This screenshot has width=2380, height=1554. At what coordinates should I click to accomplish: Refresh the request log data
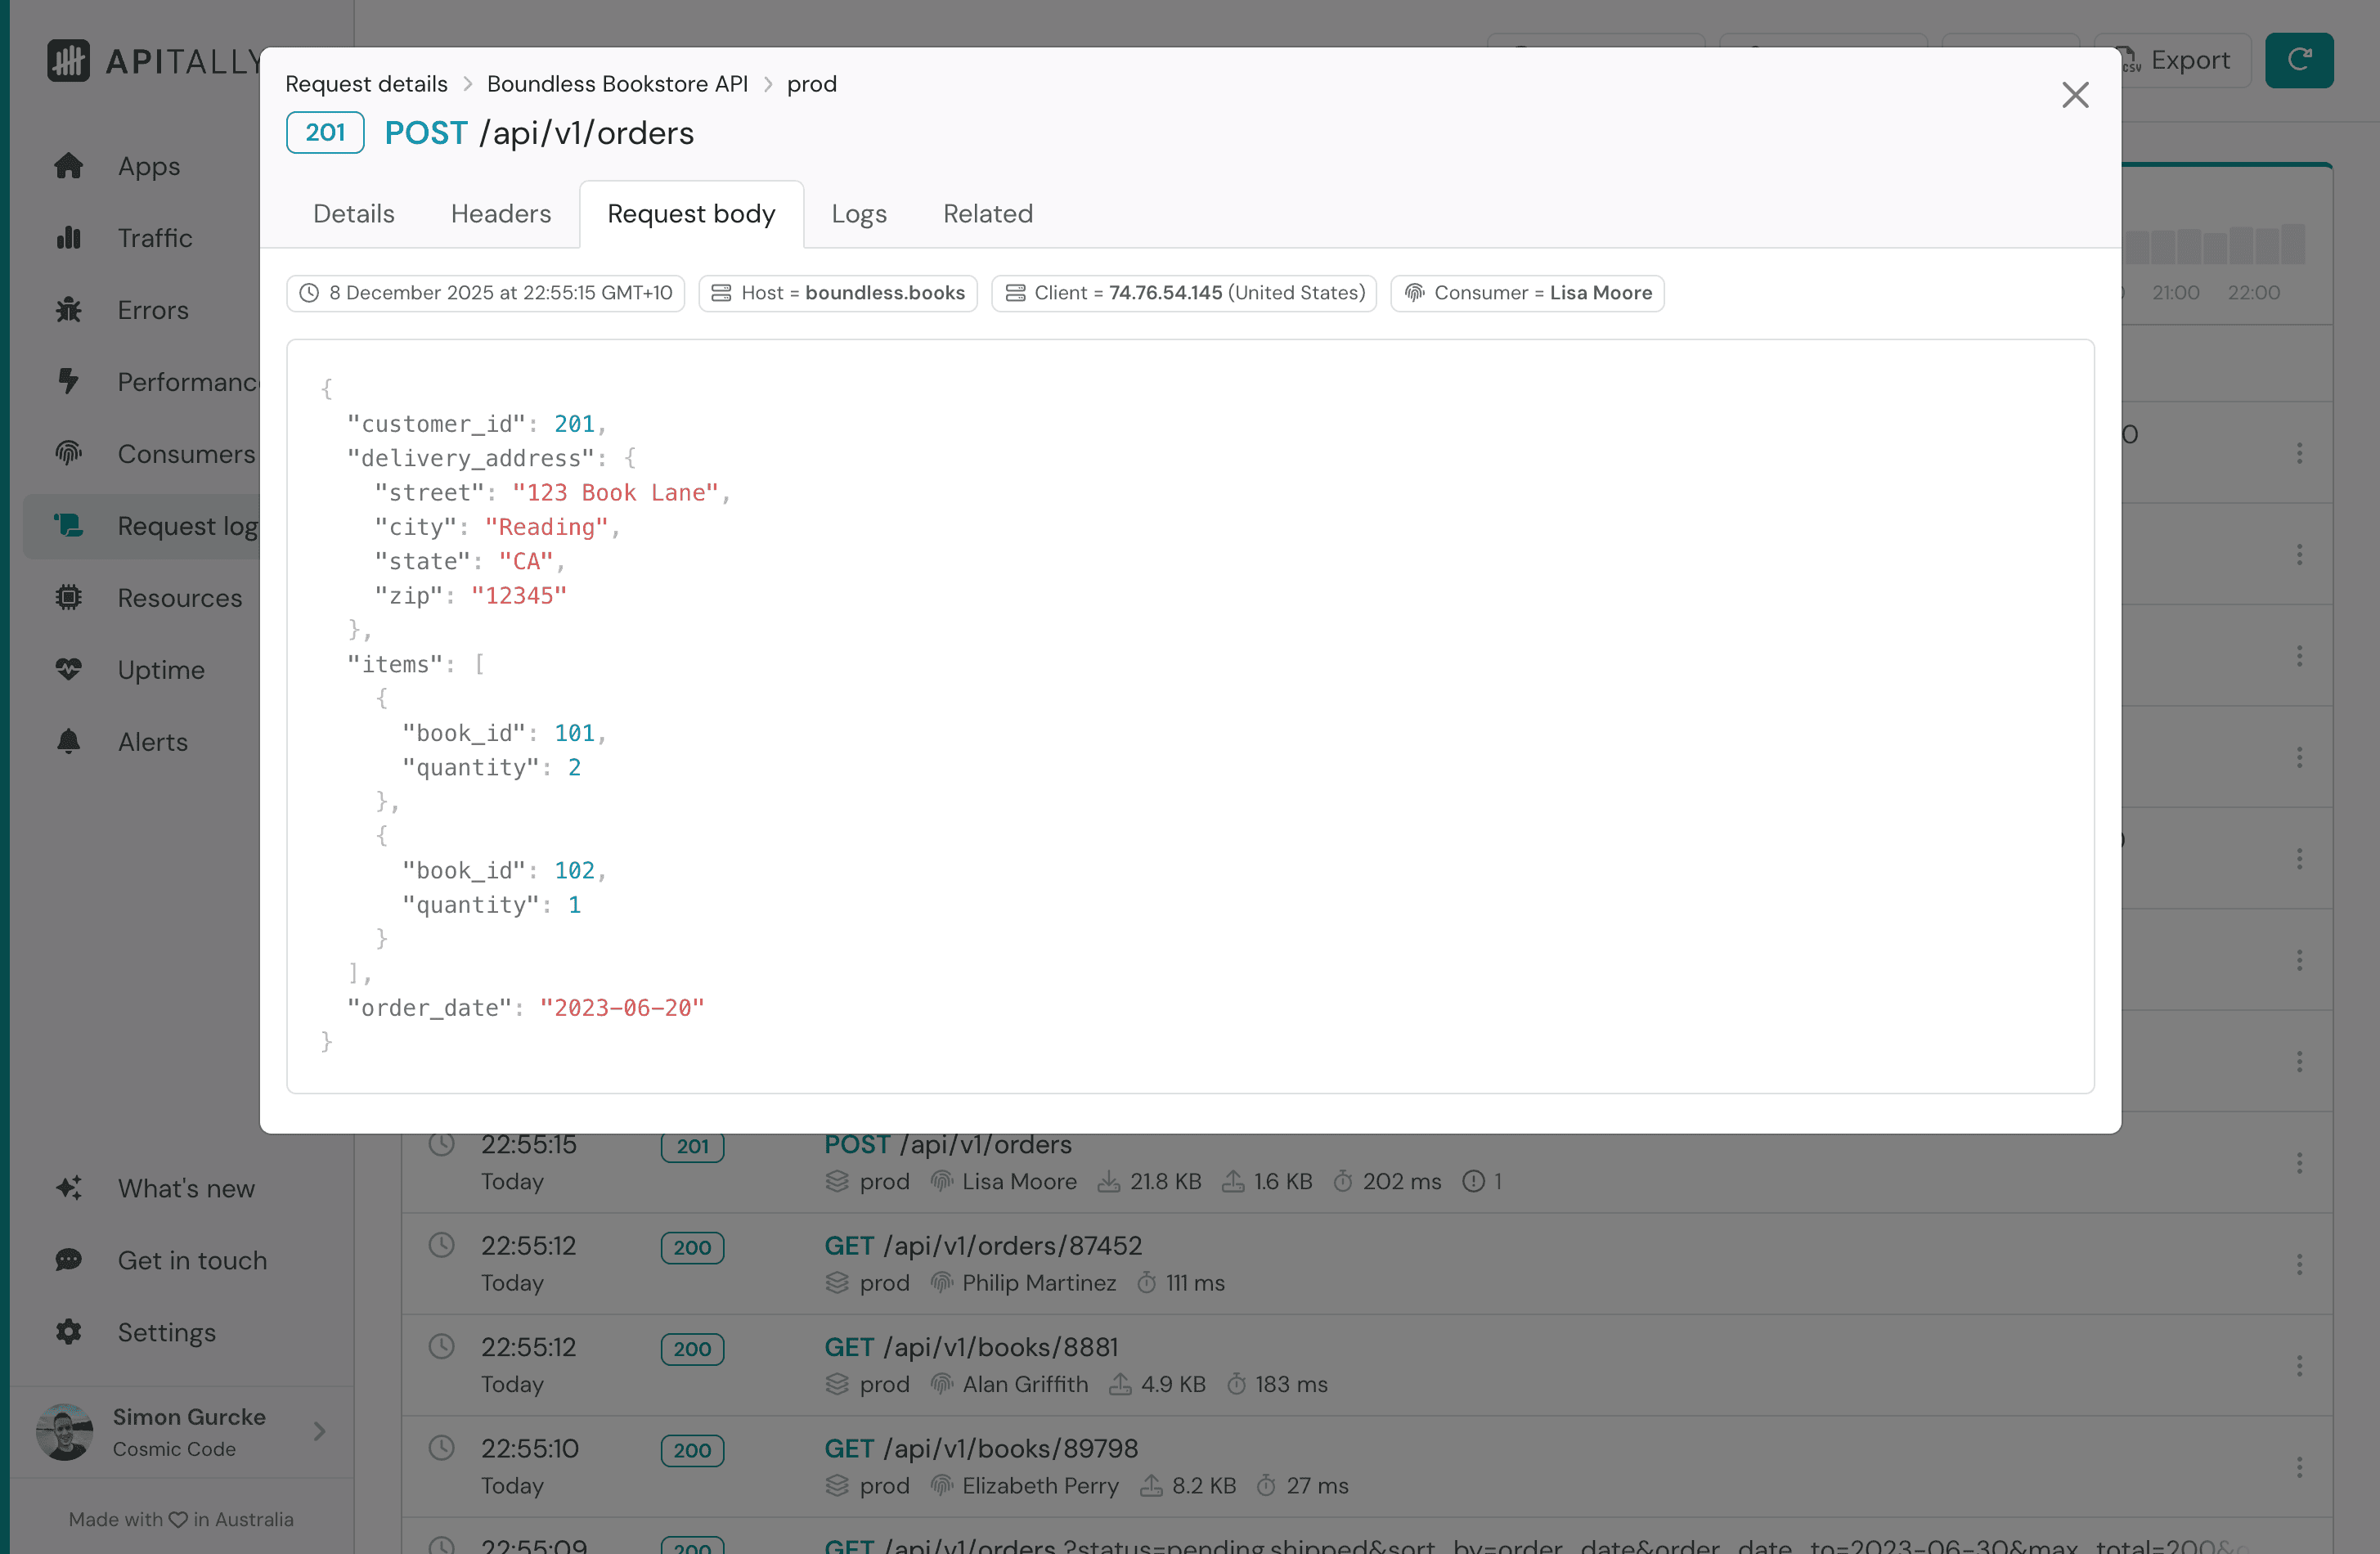click(2299, 60)
